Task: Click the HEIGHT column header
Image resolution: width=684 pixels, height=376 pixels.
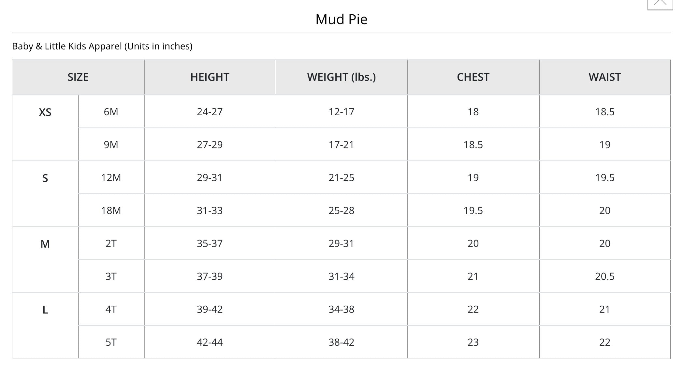Action: pyautogui.click(x=210, y=77)
